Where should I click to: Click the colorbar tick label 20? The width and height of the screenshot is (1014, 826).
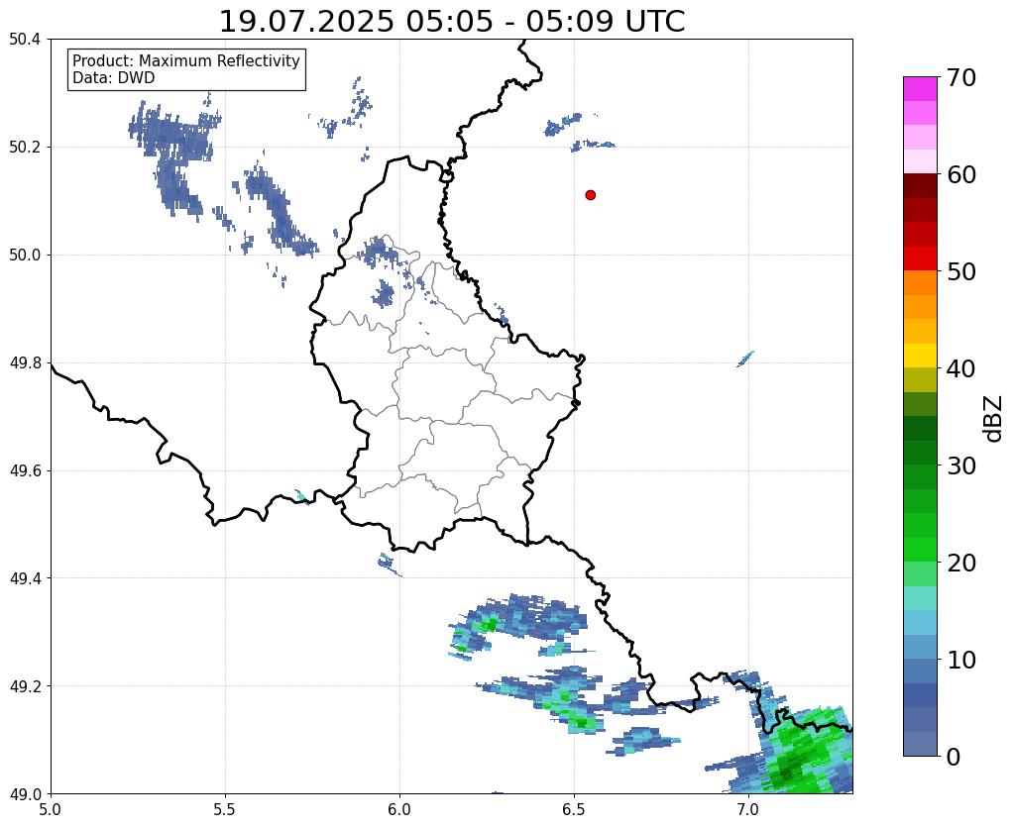point(961,563)
